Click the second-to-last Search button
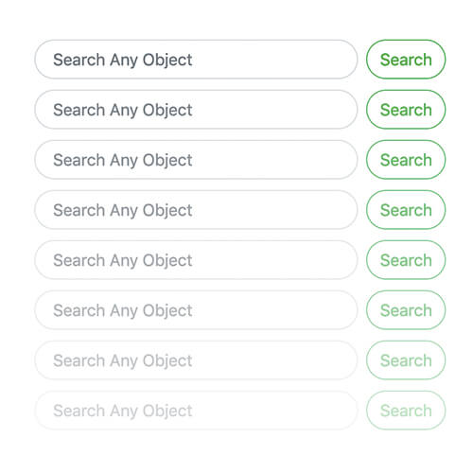This screenshot has height=473, width=473. (x=406, y=360)
